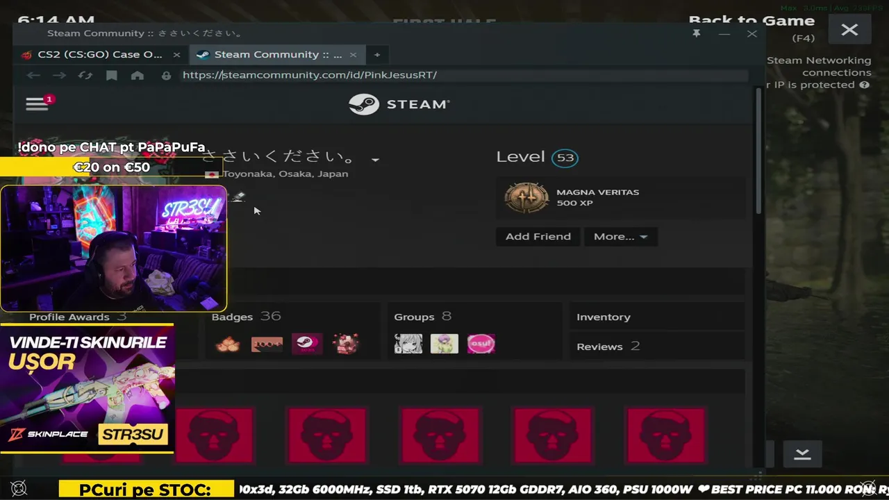The height and width of the screenshot is (500, 889).
Task: Click the steamcommunity.com URL address field
Action: [x=464, y=75]
